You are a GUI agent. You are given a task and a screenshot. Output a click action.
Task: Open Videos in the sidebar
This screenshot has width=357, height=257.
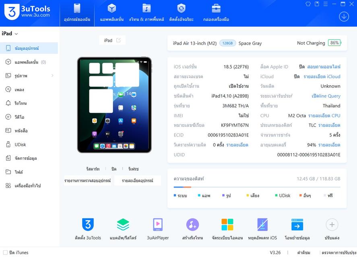pyautogui.click(x=29, y=117)
